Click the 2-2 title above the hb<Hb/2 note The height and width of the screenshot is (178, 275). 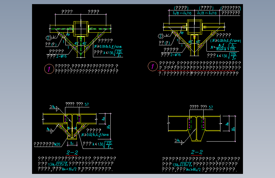pyautogui.click(x=72, y=152)
